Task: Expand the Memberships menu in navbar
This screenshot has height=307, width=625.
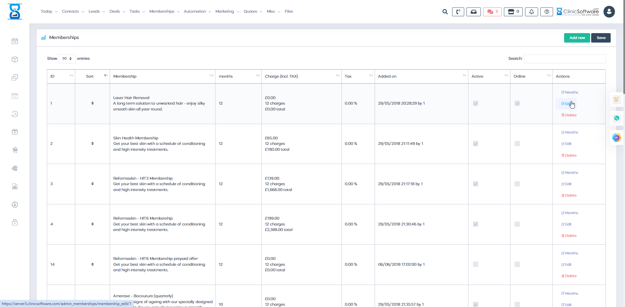Action: [164, 11]
